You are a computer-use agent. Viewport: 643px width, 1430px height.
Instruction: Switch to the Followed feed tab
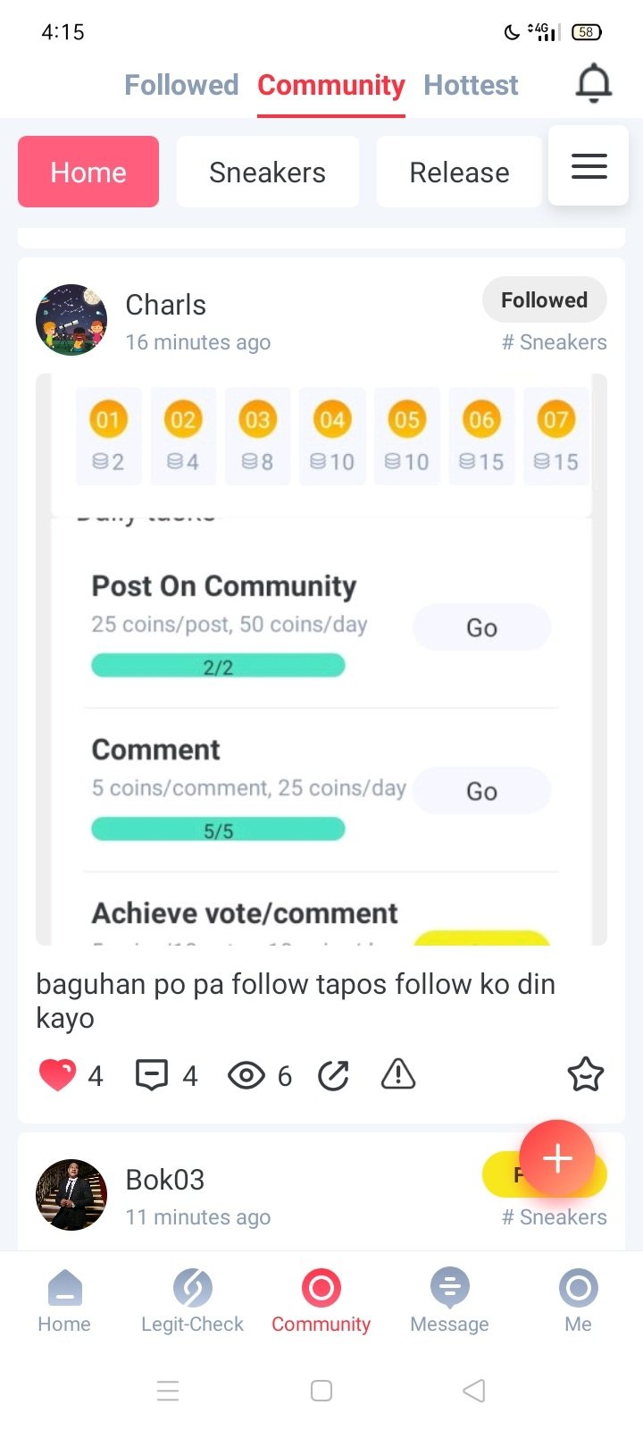[x=181, y=86]
